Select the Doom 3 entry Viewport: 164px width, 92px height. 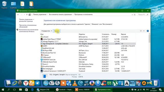pyautogui.click(x=88, y=64)
